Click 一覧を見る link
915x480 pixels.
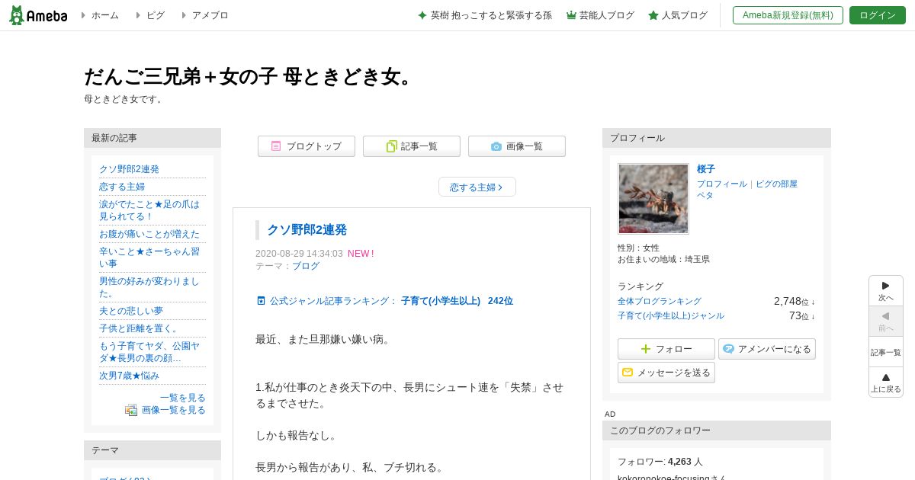click(x=183, y=398)
